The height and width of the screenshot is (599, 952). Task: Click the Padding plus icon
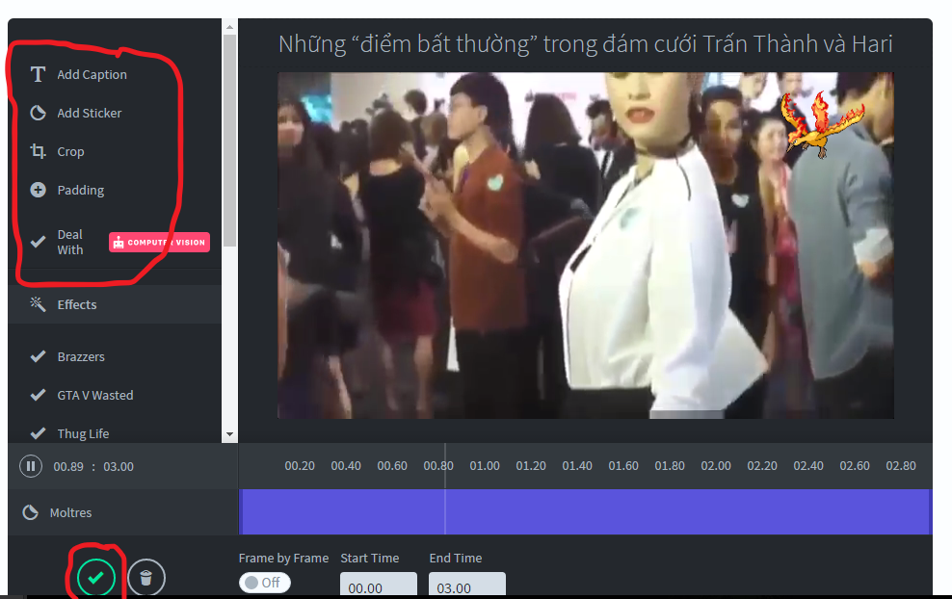coord(38,190)
